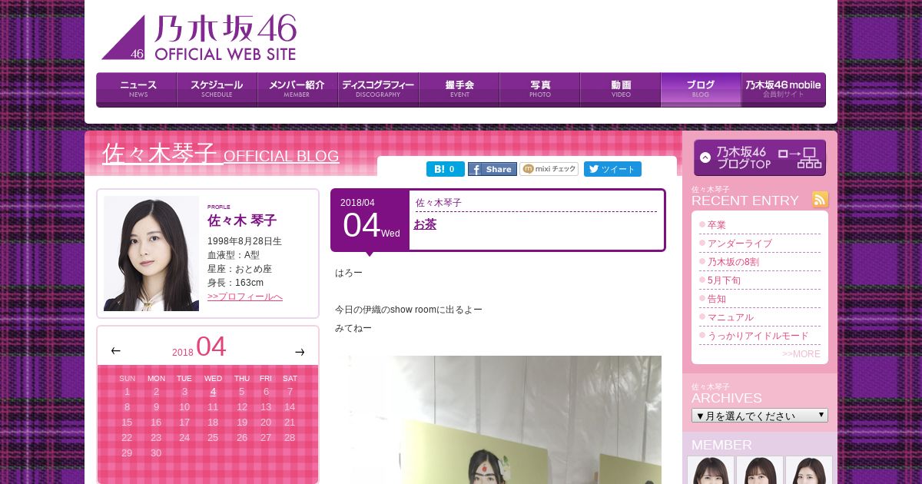Open recent entry マニュアル
Image resolution: width=922 pixels, height=484 pixels.
(731, 317)
